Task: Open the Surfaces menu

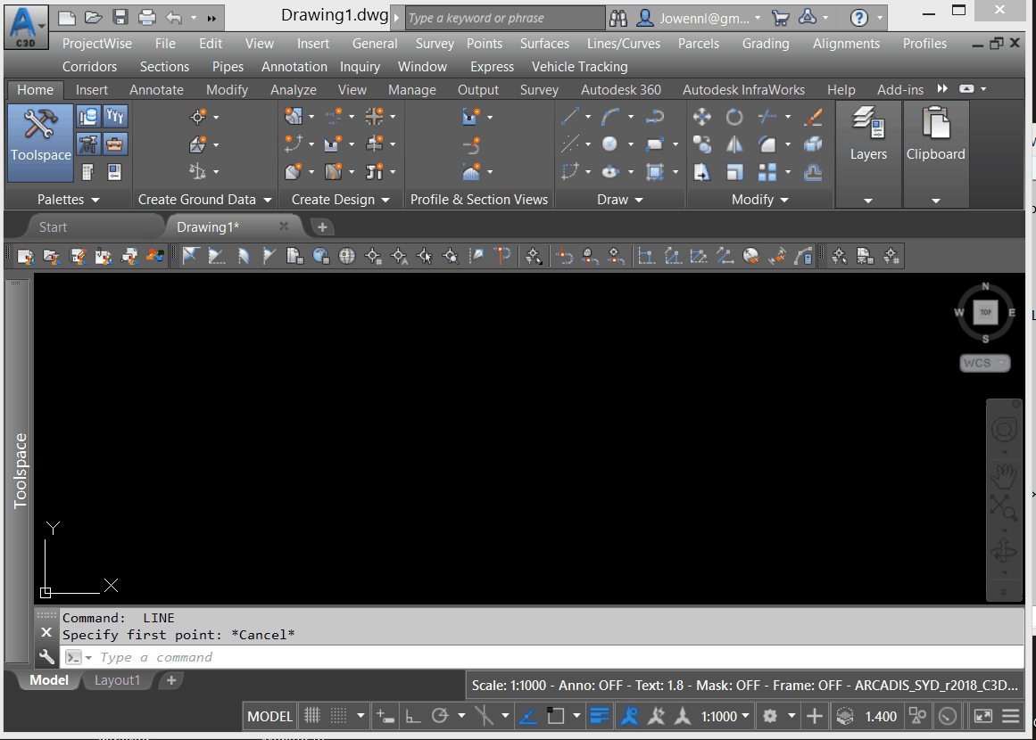Action: coord(544,43)
